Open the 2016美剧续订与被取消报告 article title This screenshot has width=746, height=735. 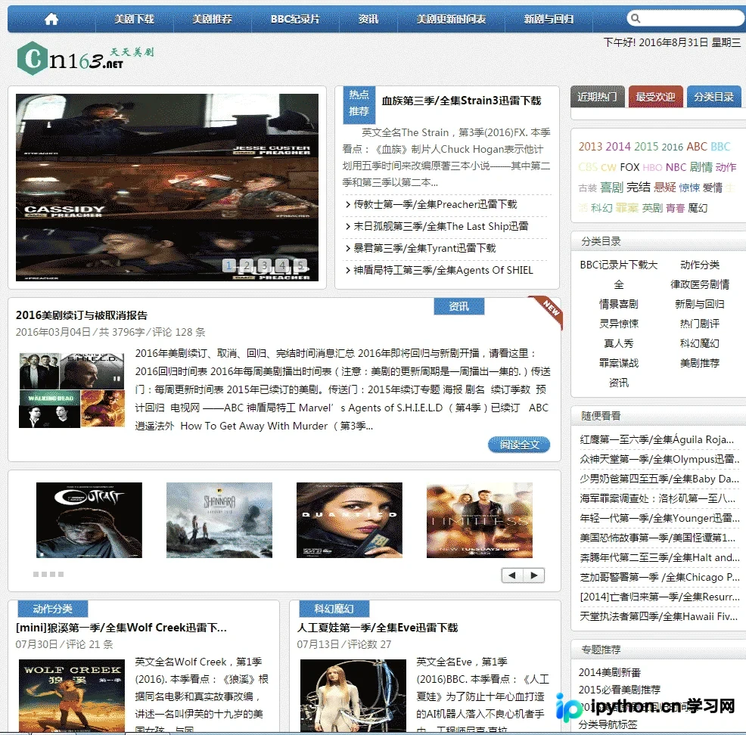82,315
